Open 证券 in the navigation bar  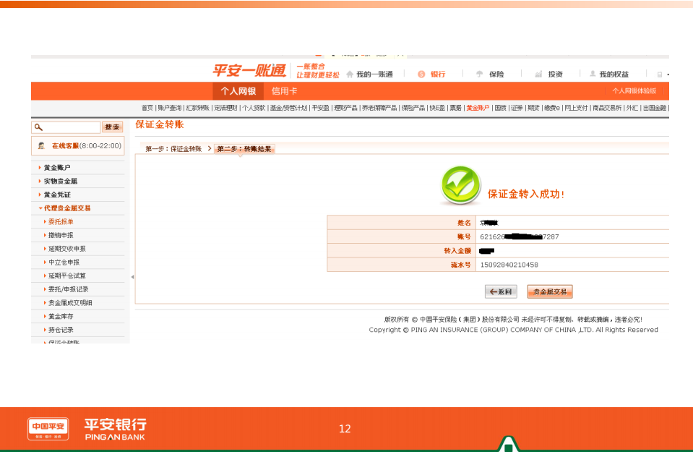click(517, 108)
